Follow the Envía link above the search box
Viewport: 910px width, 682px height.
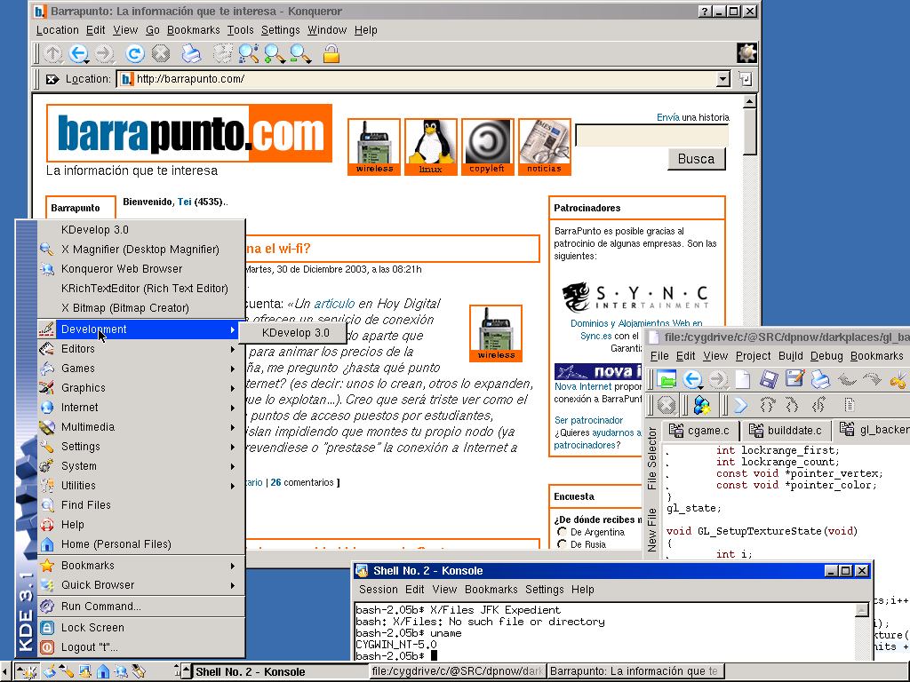(668, 117)
